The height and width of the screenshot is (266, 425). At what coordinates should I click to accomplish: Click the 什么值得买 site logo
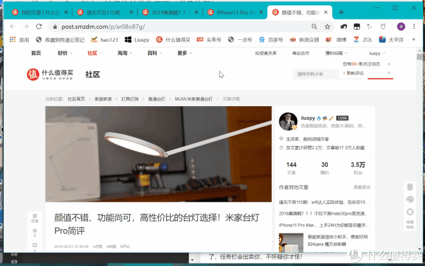50,74
